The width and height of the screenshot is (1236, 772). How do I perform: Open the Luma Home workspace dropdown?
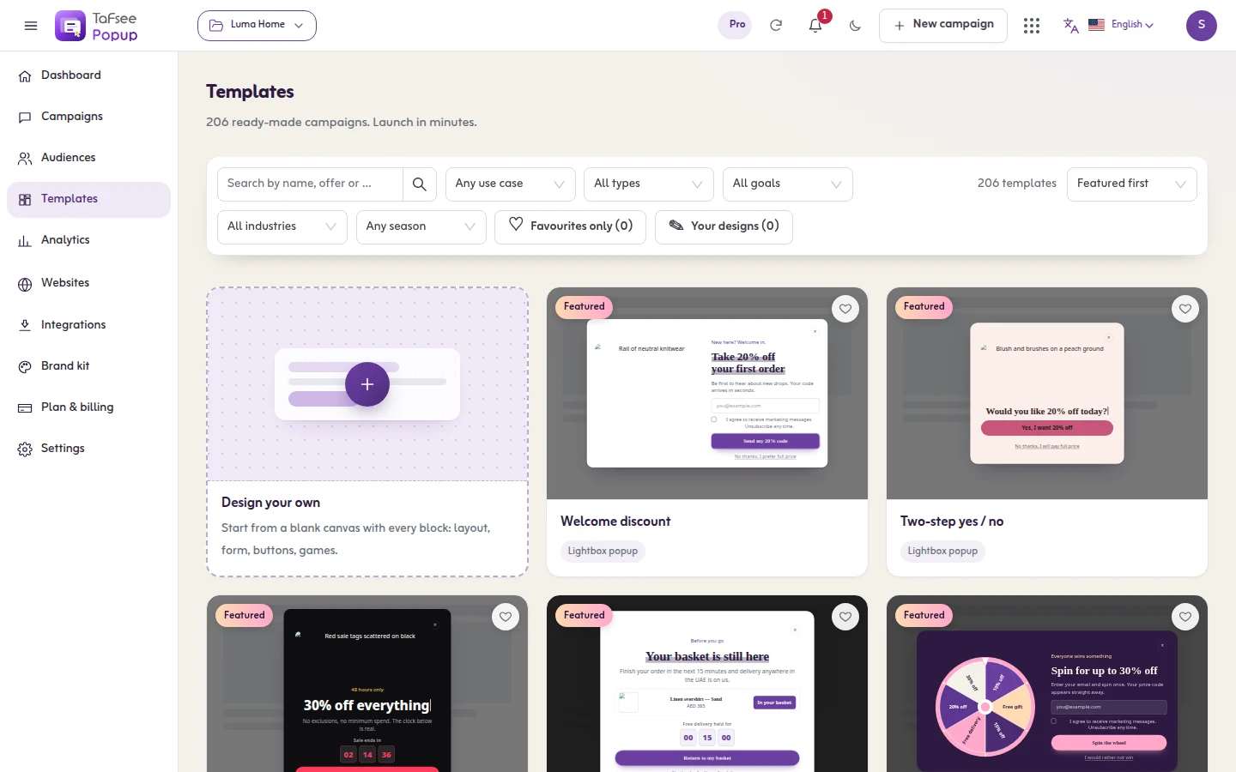257,26
